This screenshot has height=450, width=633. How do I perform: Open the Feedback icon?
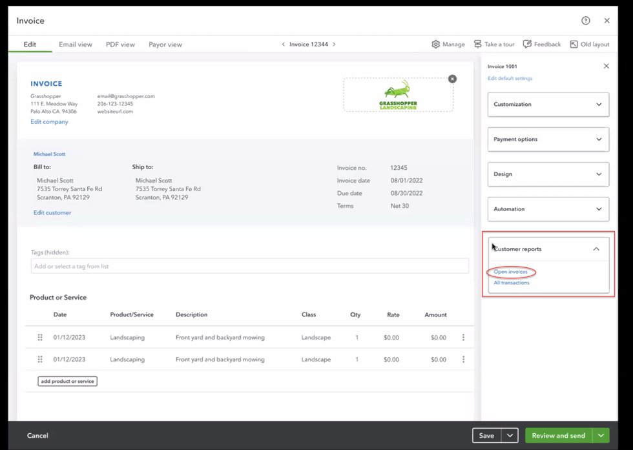527,45
